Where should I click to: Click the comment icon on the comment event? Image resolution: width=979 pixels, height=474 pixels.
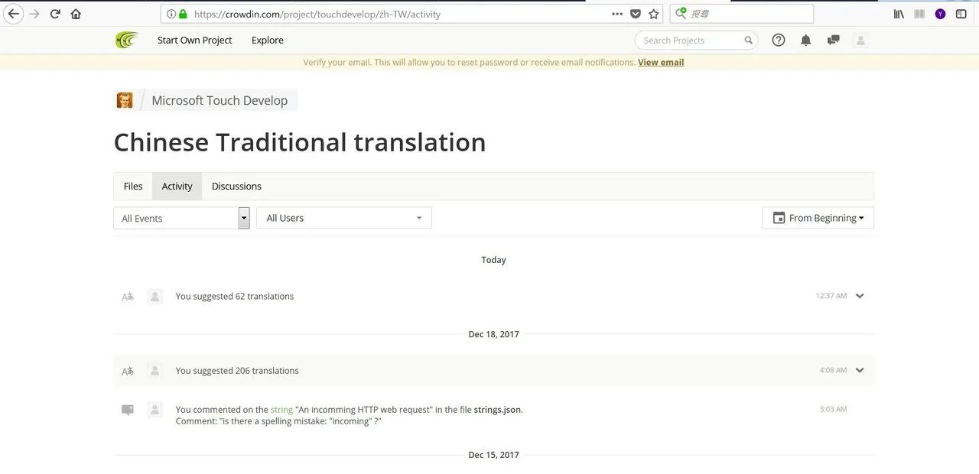(128, 410)
